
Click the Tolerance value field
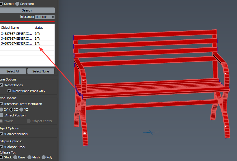pyautogui.click(x=43, y=17)
